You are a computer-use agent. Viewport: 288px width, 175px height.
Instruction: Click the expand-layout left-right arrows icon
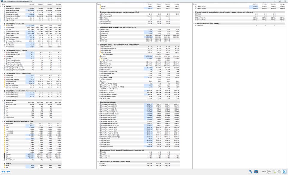[3, 172]
